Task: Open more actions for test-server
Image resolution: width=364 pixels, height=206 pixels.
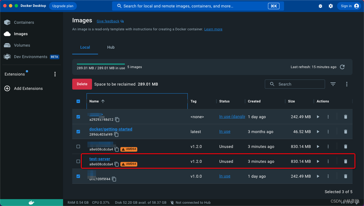Action: point(328,161)
